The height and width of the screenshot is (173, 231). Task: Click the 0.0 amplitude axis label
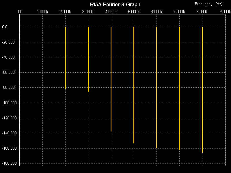coord(5,27)
